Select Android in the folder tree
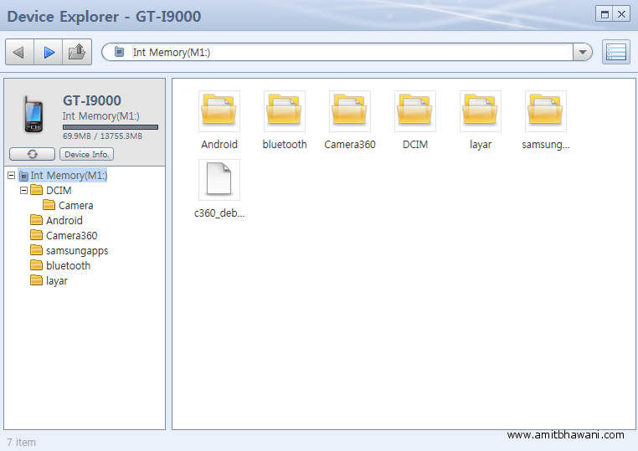 pyautogui.click(x=57, y=220)
